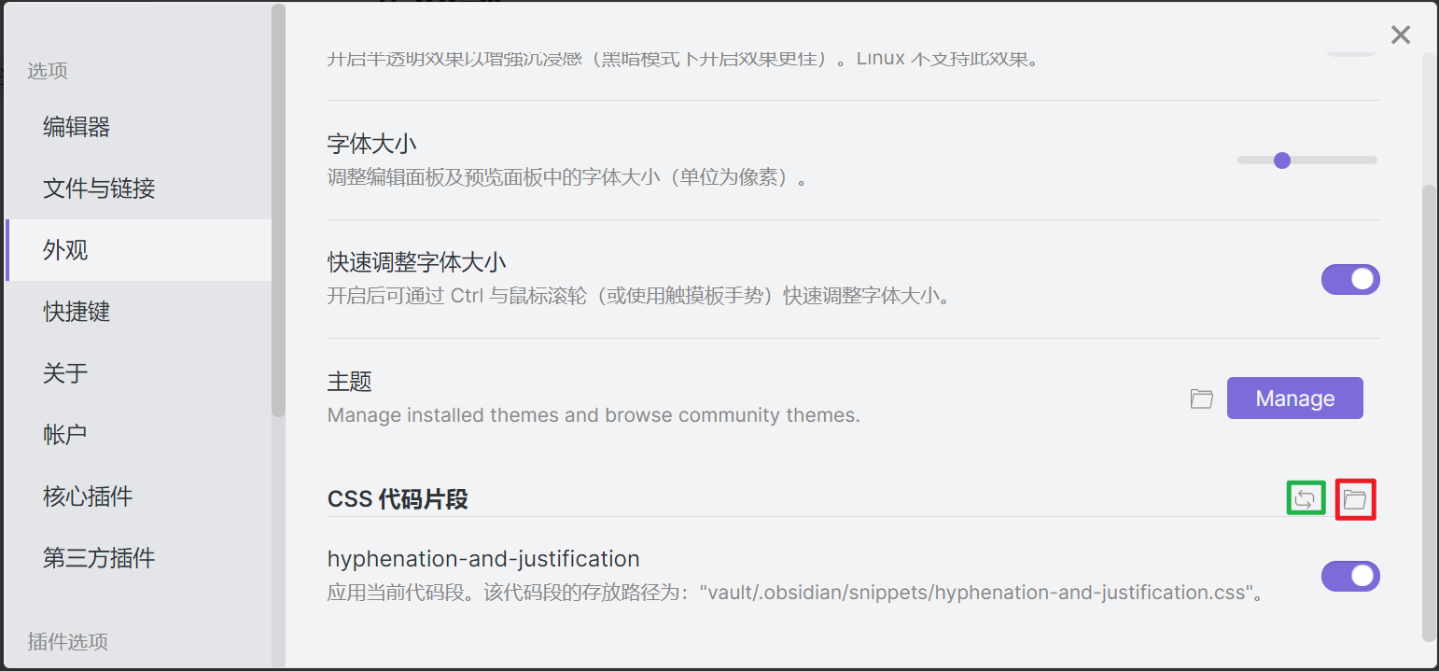Screen dimensions: 1439x671
Task: Close the settings dialog
Action: click(x=1400, y=35)
